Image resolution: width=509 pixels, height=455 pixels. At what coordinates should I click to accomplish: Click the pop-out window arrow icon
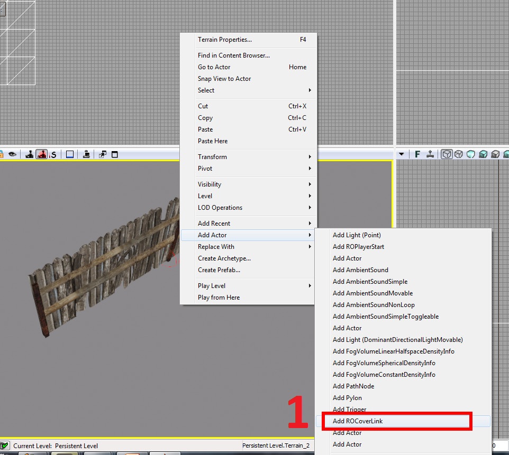[x=103, y=154]
